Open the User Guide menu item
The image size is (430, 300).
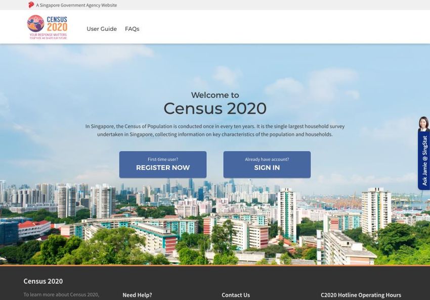point(102,29)
